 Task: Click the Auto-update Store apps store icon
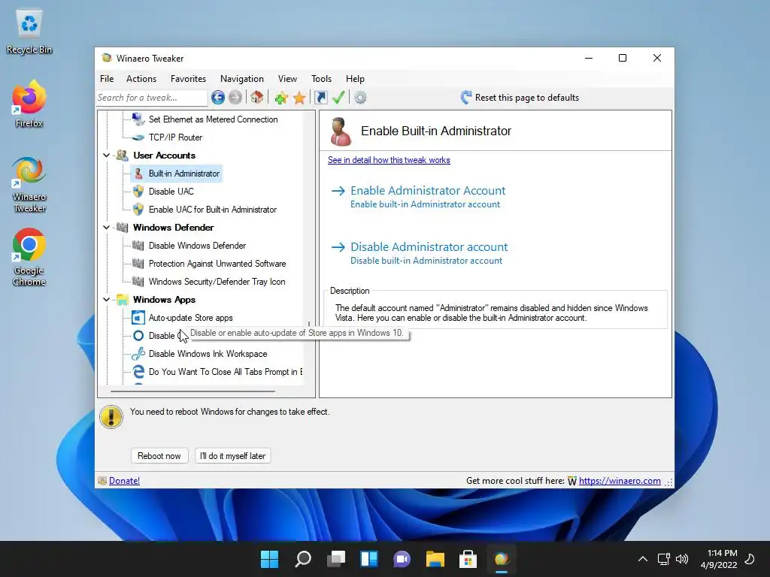click(x=138, y=318)
